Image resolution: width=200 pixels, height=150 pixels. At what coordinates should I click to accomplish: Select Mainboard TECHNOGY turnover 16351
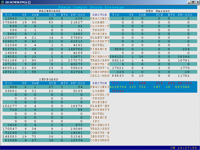click(x=11, y=57)
